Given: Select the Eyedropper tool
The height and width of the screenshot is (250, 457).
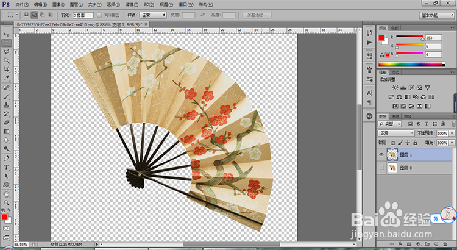Looking at the screenshot, I should pos(7,78).
